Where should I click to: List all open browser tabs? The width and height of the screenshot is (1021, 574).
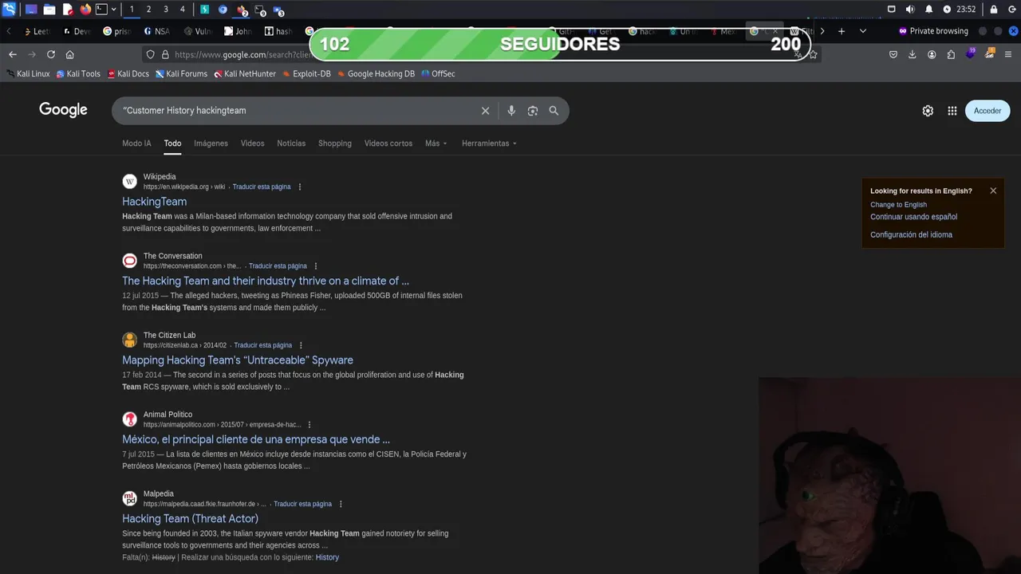(862, 31)
